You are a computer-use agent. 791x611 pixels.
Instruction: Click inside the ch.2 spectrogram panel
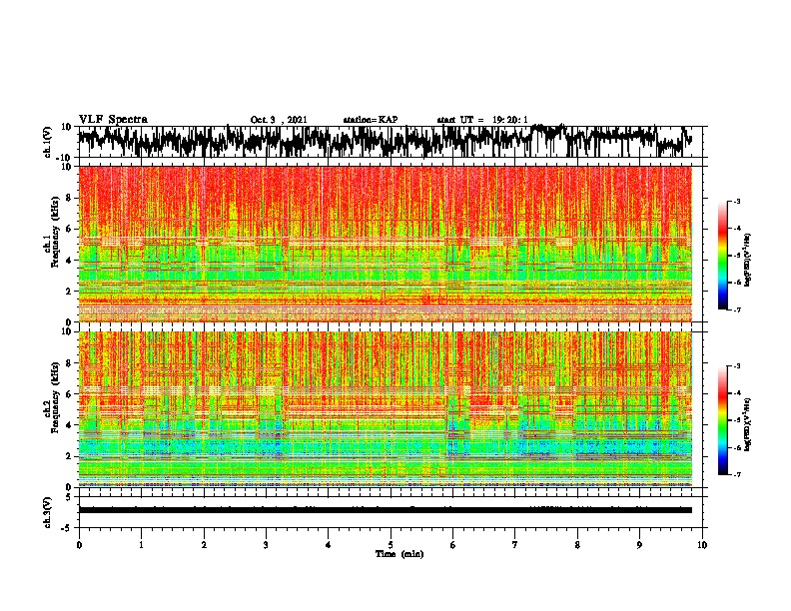(386, 409)
